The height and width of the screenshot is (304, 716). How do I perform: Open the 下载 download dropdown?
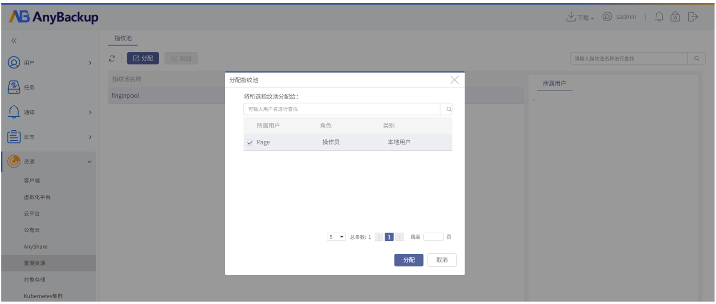[x=580, y=17]
